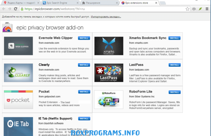Click the Epic browser add-on logo
Screen dimensions: 211x136
point(7,27)
